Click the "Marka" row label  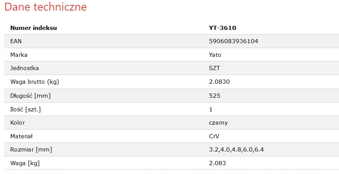tap(19, 55)
